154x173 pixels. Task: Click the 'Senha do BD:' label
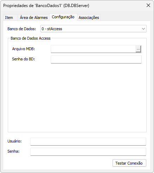24,59
